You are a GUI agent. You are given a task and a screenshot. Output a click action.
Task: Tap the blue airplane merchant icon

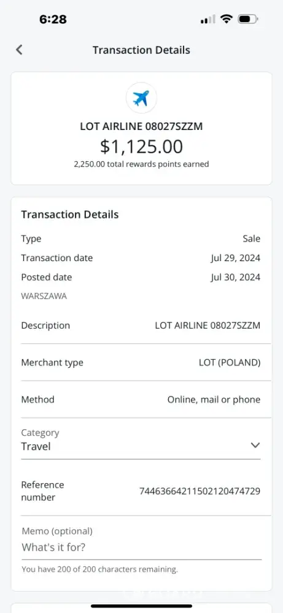[x=141, y=97]
